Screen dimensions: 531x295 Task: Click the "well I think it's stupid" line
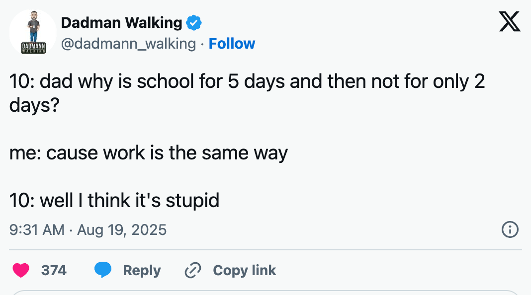pos(114,200)
